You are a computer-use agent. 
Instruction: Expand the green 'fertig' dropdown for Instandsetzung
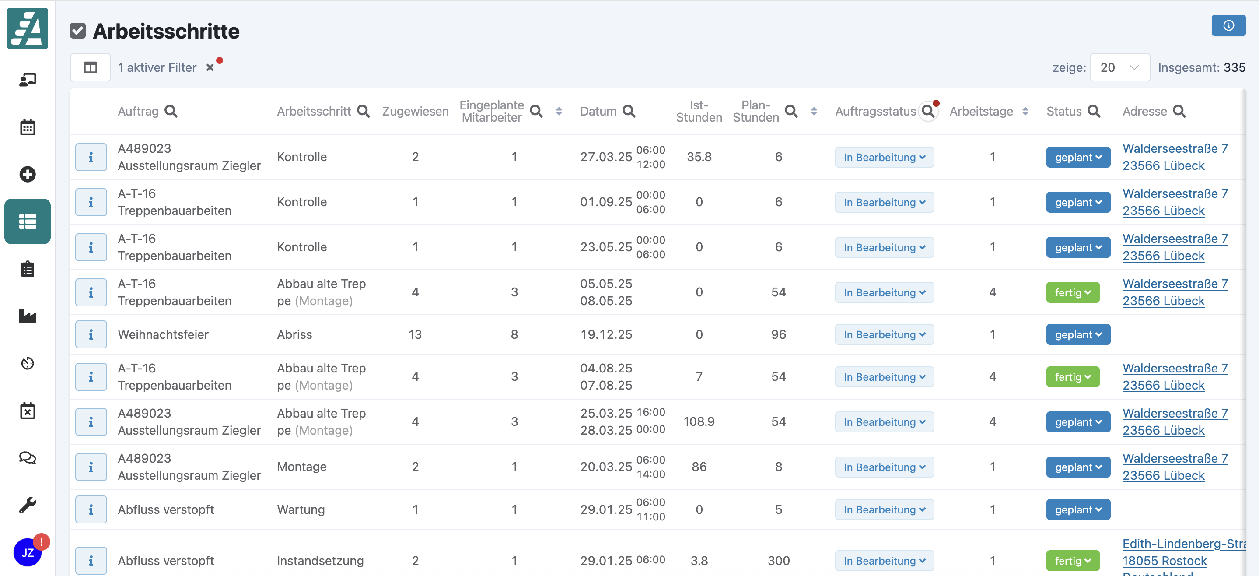click(x=1072, y=561)
